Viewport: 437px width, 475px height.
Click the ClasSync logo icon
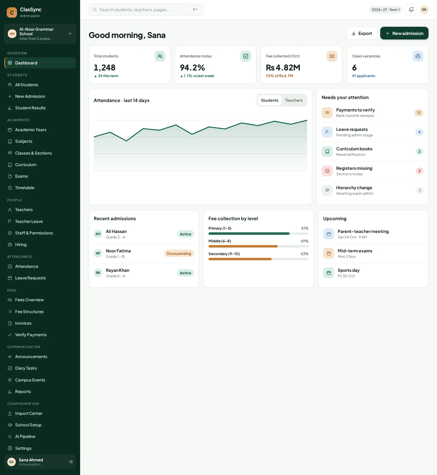12,12
